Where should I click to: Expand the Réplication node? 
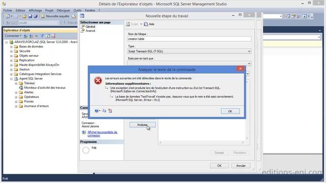click(x=11, y=60)
